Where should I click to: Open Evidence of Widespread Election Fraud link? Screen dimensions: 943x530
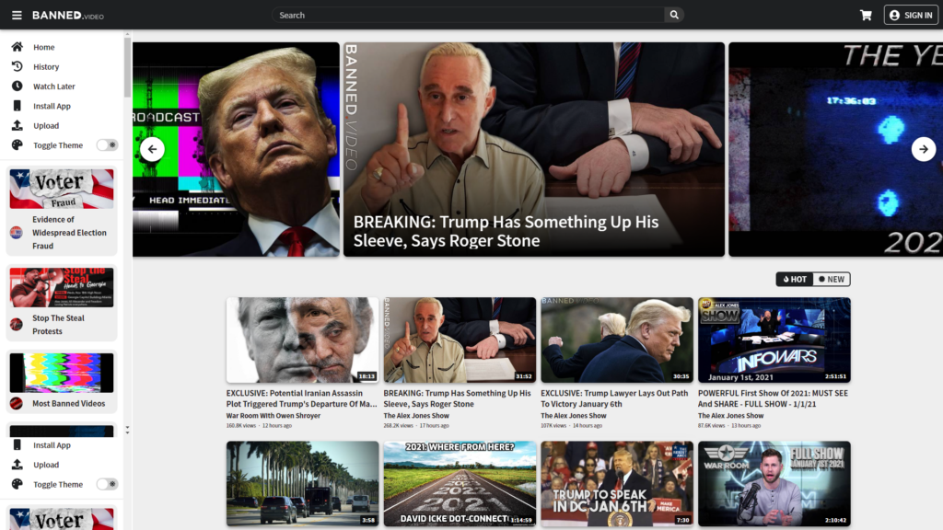tap(69, 233)
